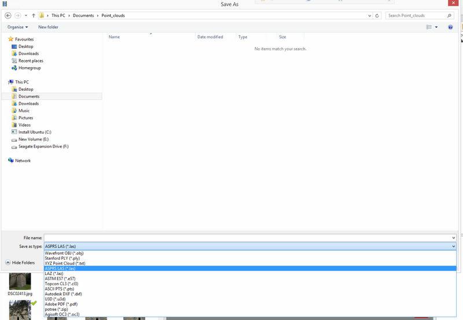Open Install Ubuntu (C:) drive
The height and width of the screenshot is (320, 463).
point(32,132)
